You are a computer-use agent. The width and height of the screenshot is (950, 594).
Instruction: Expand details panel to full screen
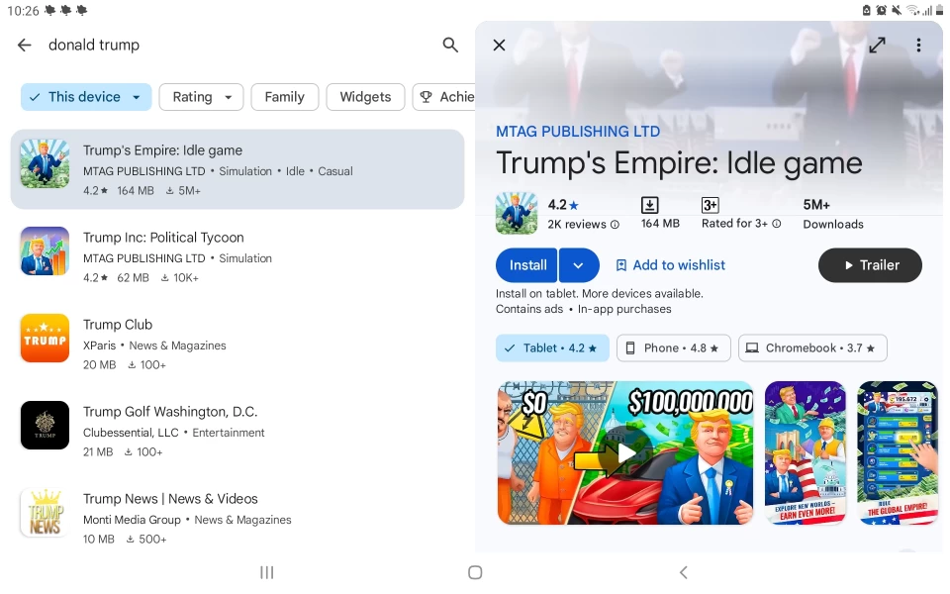pyautogui.click(x=877, y=46)
